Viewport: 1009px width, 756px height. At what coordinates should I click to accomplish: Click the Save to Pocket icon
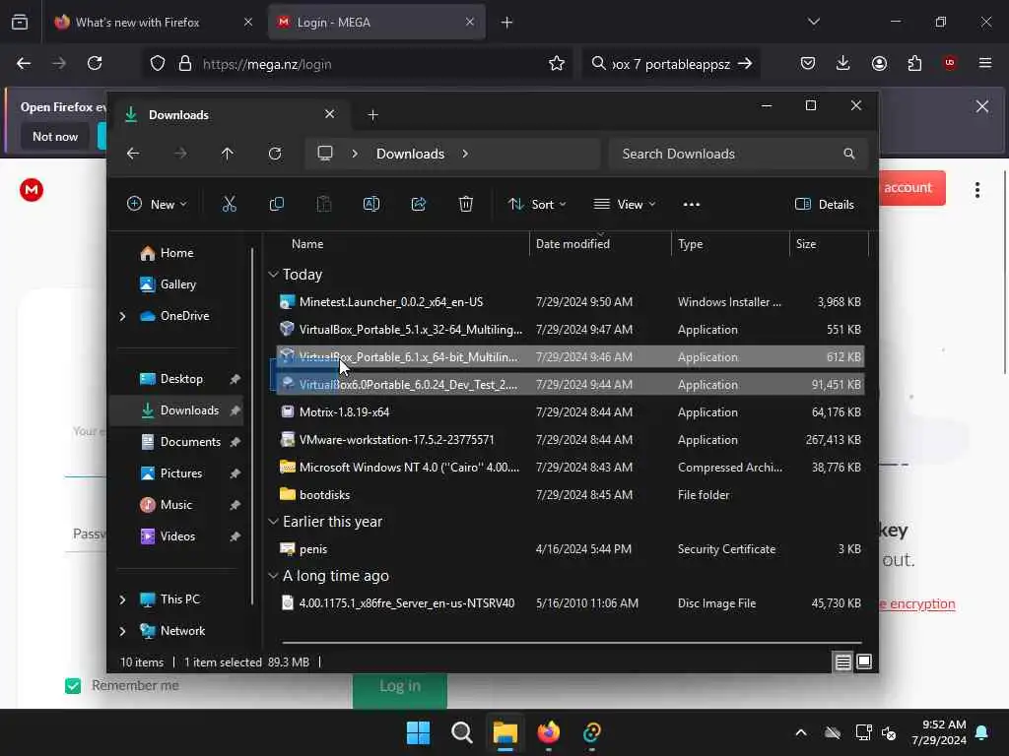pyautogui.click(x=808, y=63)
